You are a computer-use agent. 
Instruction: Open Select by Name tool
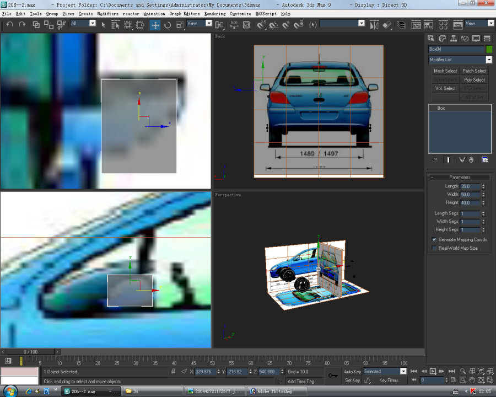coord(115,25)
